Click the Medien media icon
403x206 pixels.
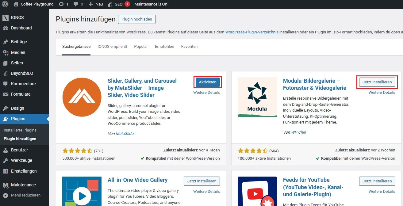click(x=6, y=52)
